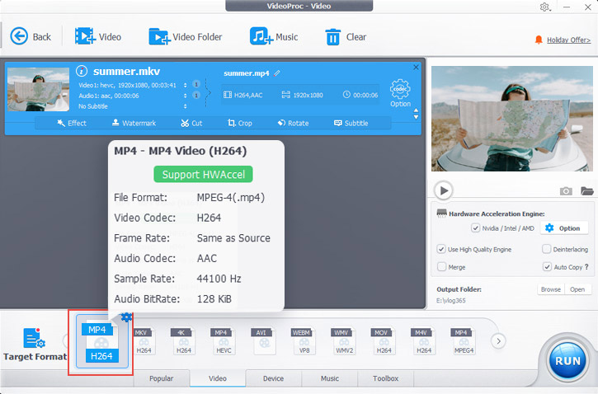Go back with the Back arrow button
Image resolution: width=598 pixels, height=394 pixels.
click(31, 36)
